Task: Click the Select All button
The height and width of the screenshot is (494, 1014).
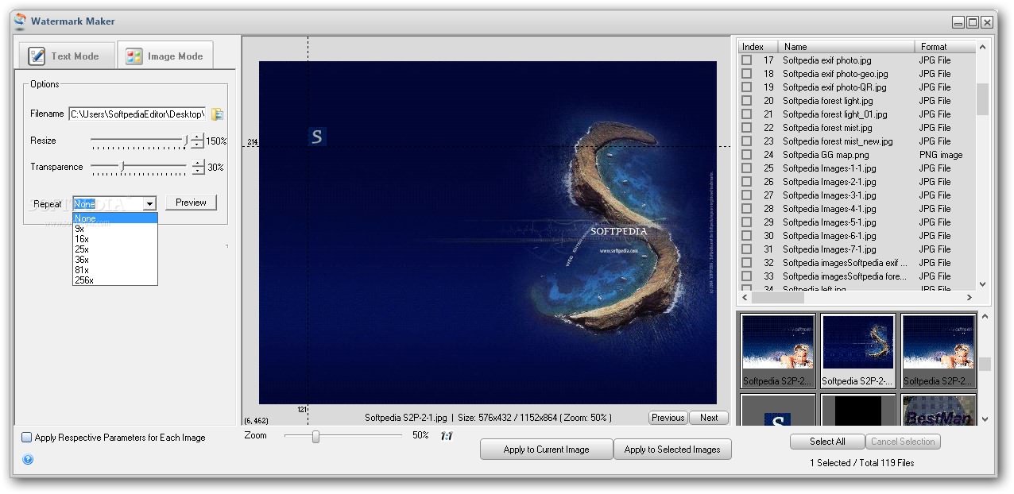Action: tap(827, 442)
